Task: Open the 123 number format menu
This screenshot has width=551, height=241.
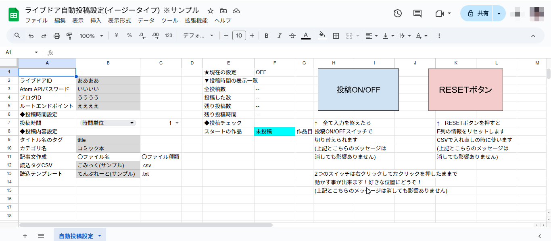Action: click(169, 35)
